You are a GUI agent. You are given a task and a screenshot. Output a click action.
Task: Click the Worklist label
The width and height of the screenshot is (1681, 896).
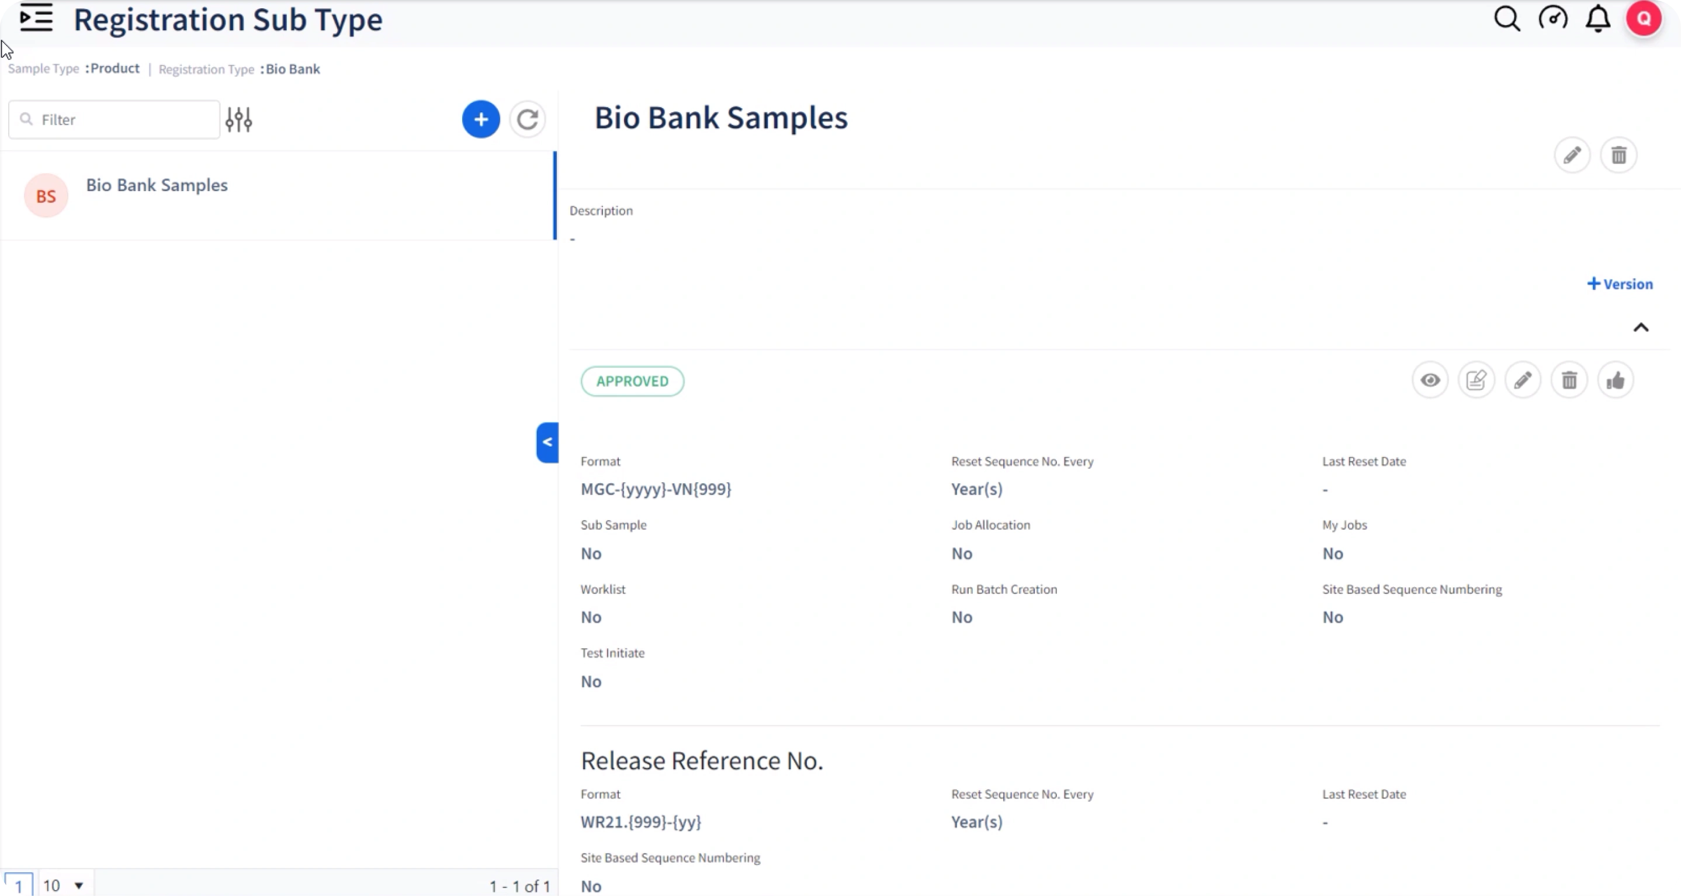point(603,589)
